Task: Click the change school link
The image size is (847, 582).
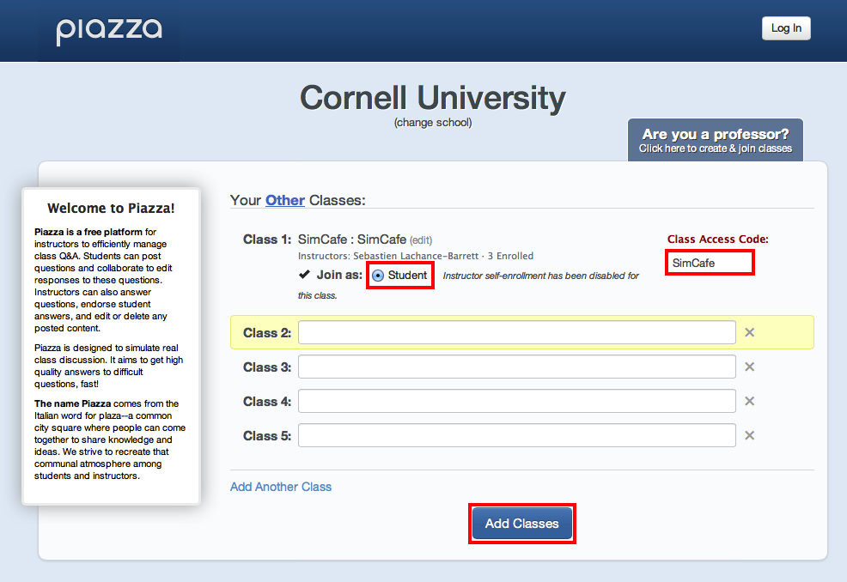Action: point(433,123)
